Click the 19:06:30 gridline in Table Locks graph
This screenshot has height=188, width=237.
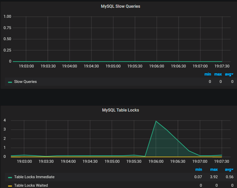click(x=178, y=139)
